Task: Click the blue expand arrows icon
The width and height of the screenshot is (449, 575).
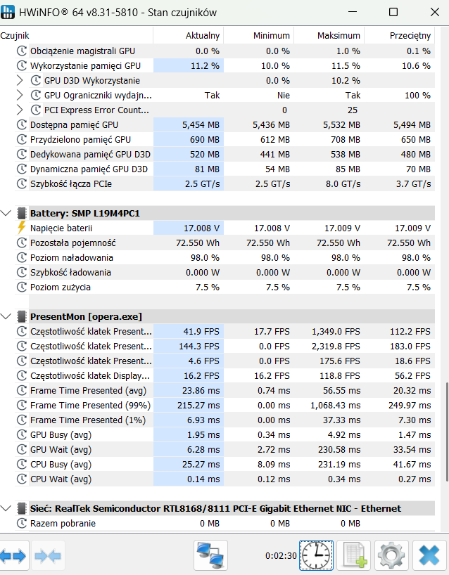Action: point(13,556)
